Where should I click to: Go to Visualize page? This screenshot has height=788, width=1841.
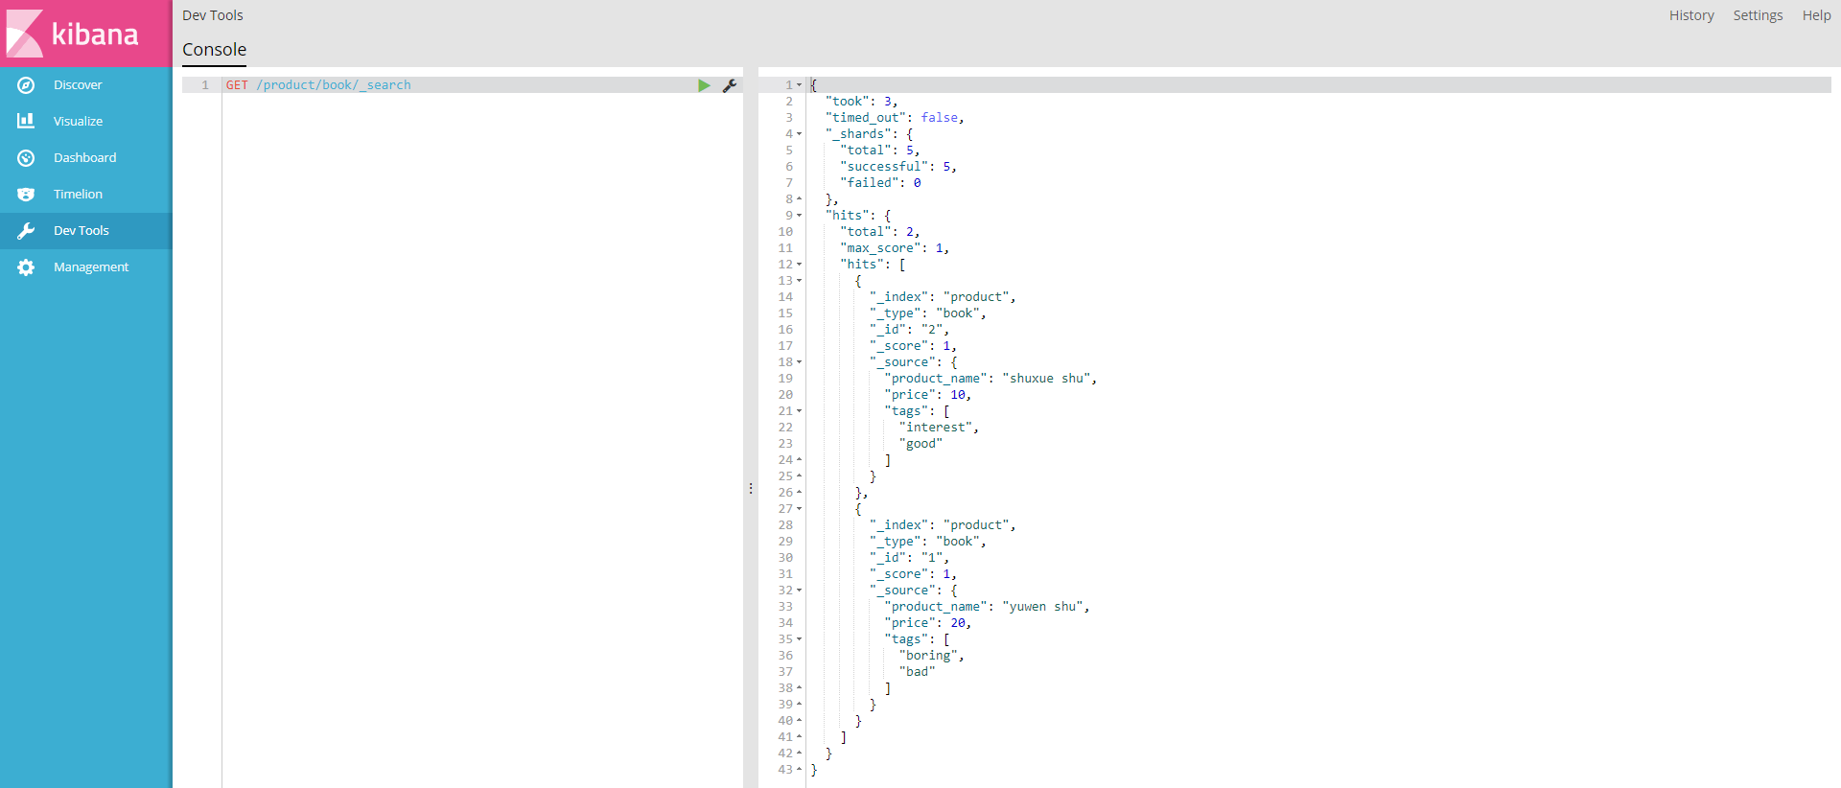point(78,122)
